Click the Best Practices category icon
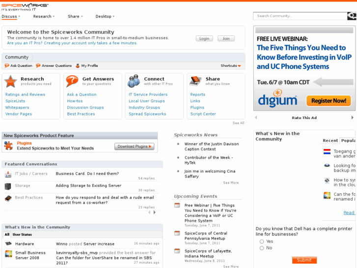The width and height of the screenshot is (357, 268). (8, 198)
